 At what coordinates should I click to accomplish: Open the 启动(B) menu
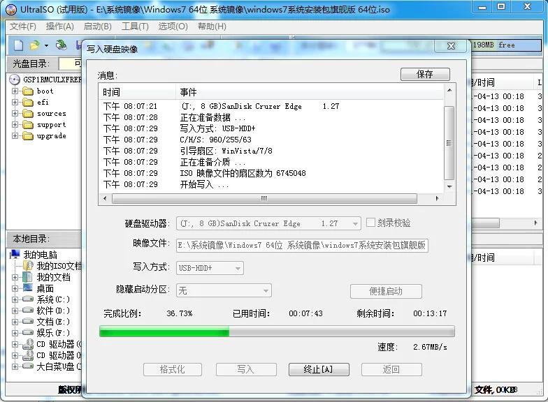98,27
